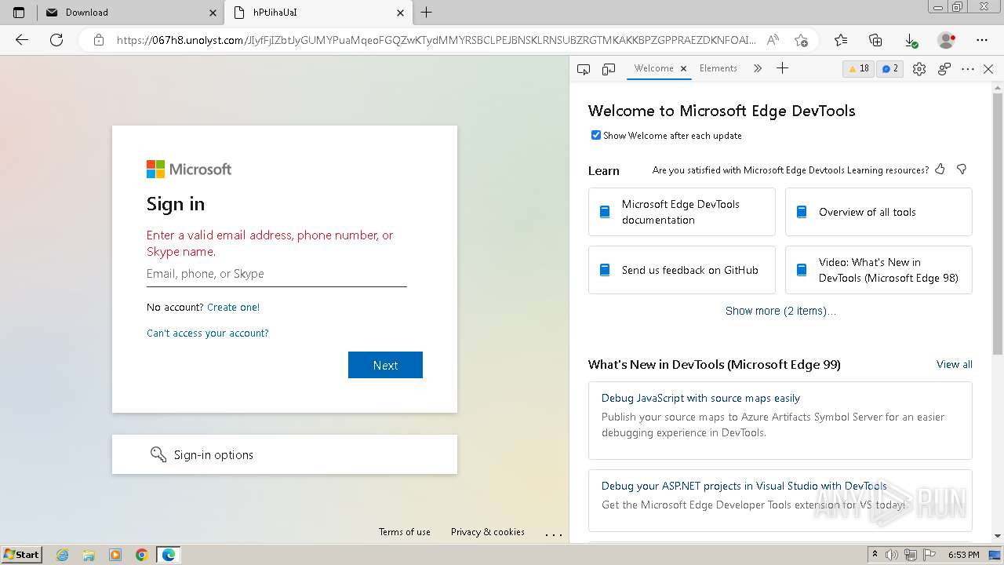
Task: Open the Windows Start menu
Action: click(22, 554)
